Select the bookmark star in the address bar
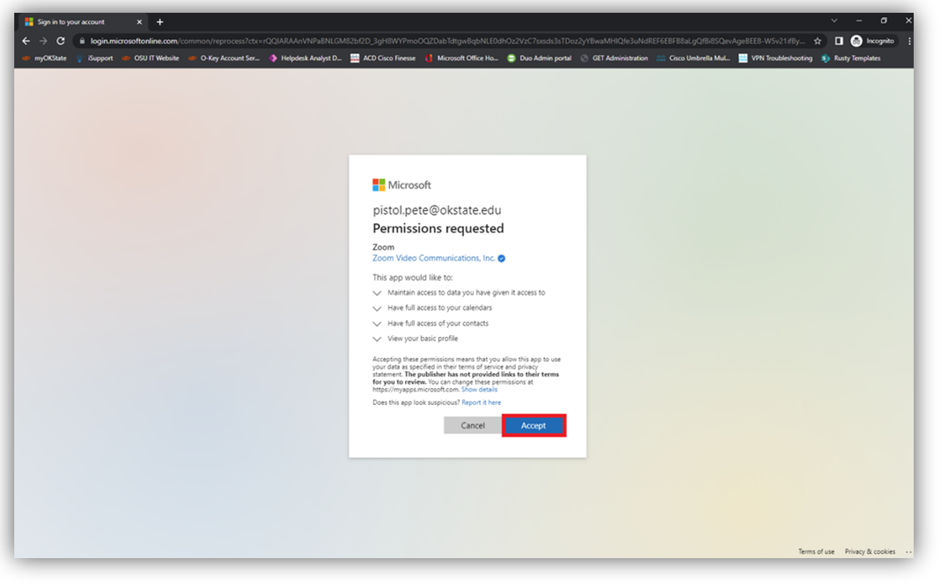The height and width of the screenshot is (583, 940). point(819,41)
